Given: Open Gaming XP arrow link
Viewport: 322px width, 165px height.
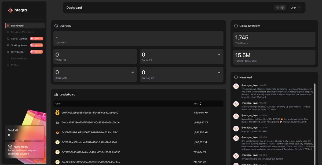Looking at the screenshot, I should (219, 72).
